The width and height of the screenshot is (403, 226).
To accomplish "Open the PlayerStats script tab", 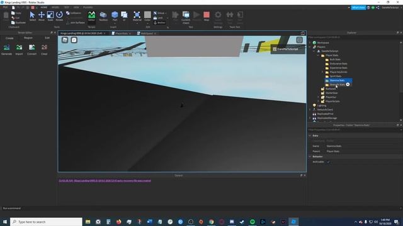I will click(122, 33).
